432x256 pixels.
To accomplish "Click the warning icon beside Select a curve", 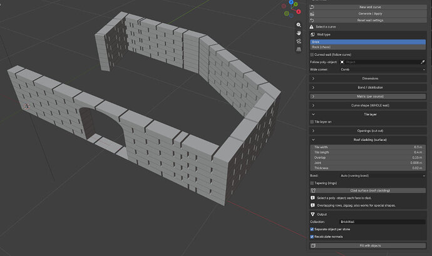I will pos(312,27).
